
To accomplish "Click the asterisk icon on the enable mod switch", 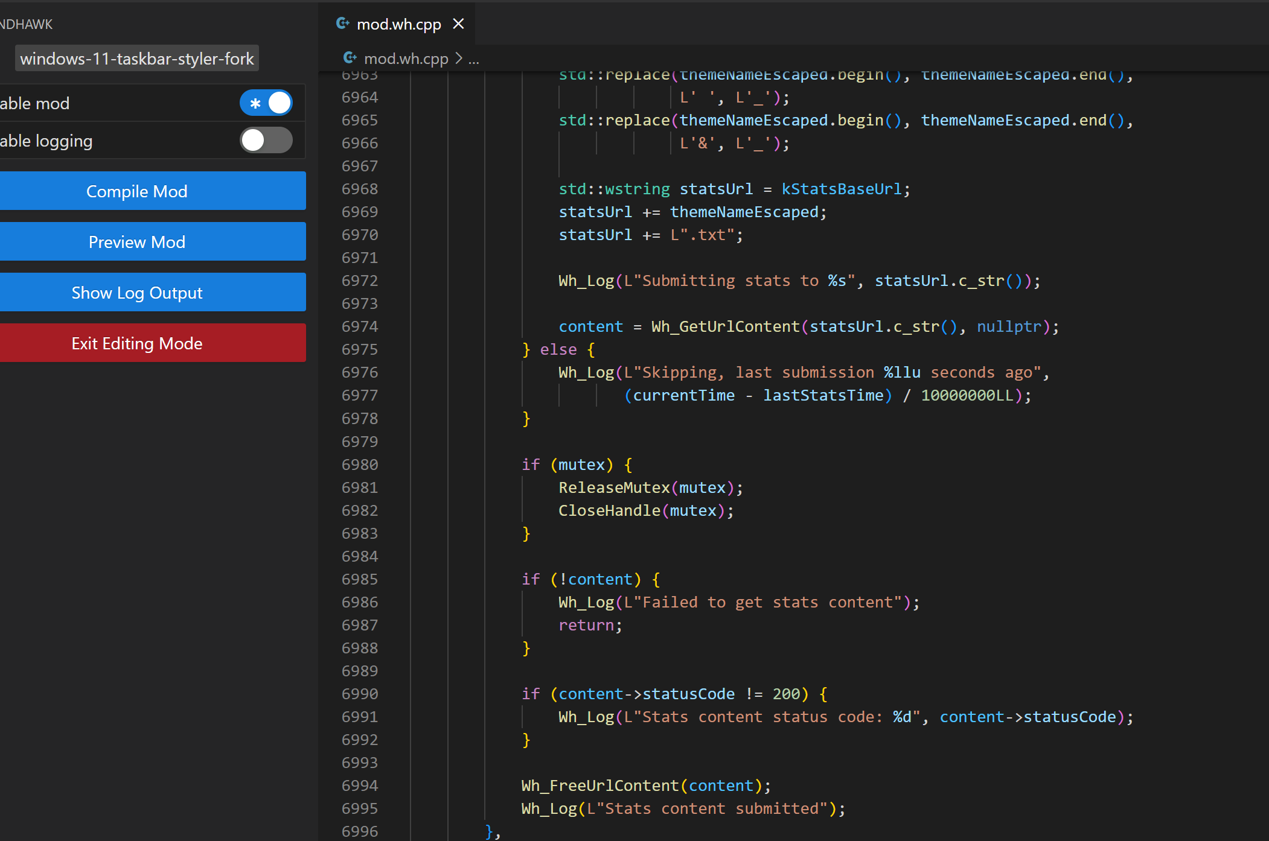I will [x=255, y=103].
